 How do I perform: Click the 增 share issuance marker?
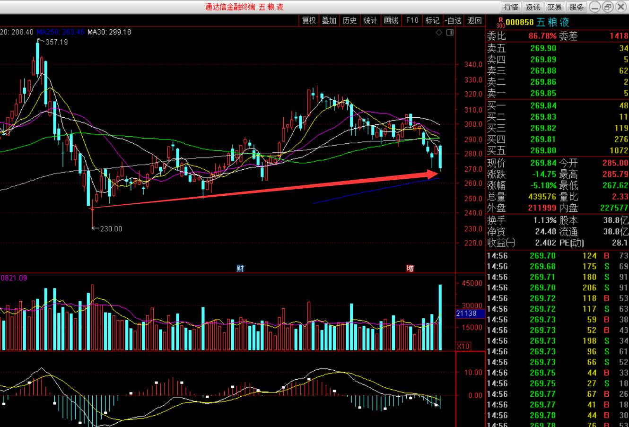(410, 269)
